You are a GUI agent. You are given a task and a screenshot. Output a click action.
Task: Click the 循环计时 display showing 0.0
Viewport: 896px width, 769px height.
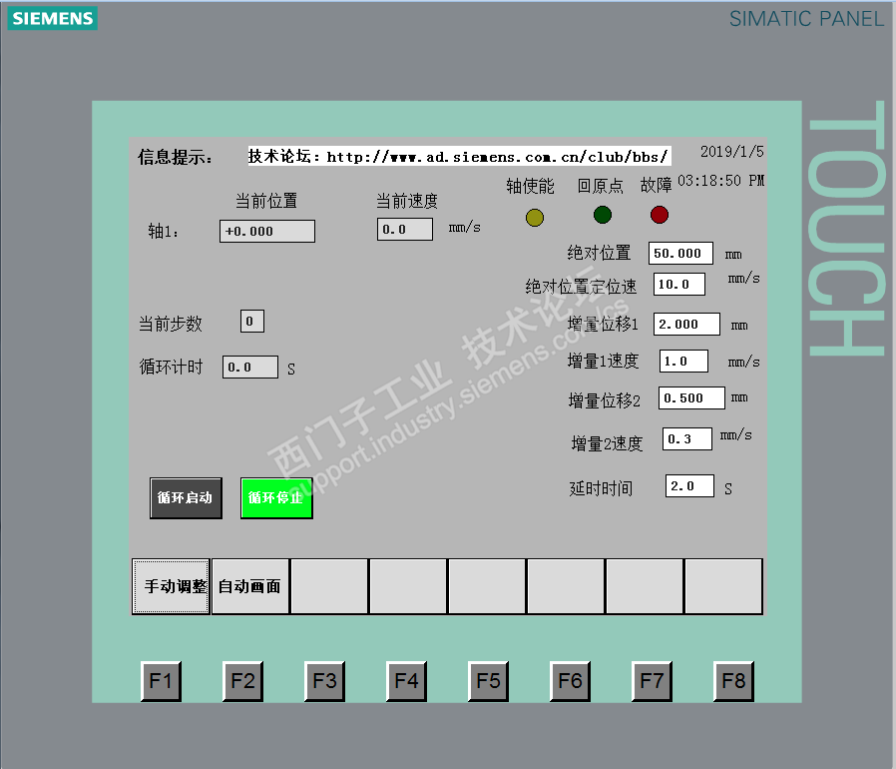coord(250,368)
